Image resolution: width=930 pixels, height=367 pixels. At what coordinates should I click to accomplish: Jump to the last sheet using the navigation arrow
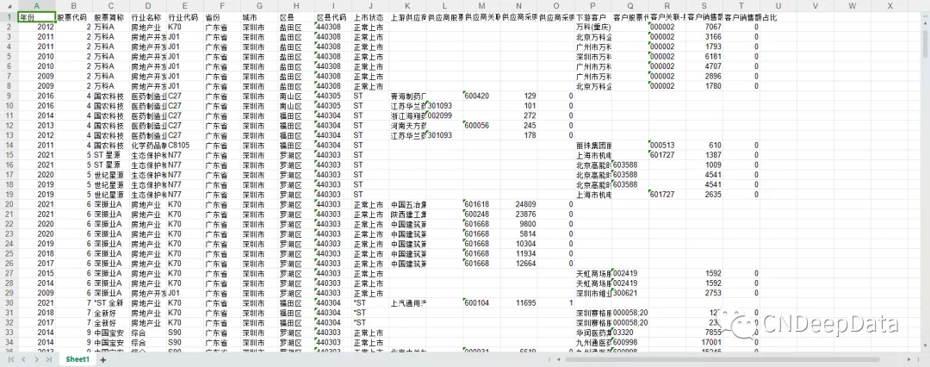[48, 359]
